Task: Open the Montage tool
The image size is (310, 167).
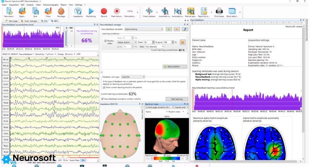Action: (x=61, y=12)
